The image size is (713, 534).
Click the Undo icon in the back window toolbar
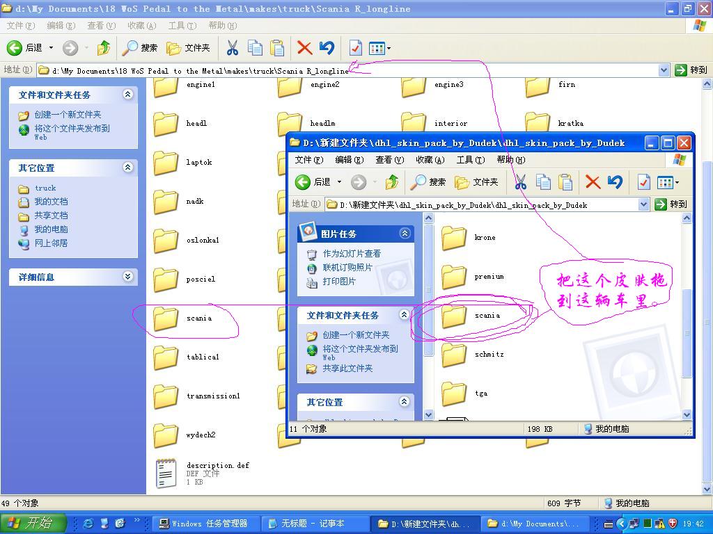[327, 48]
